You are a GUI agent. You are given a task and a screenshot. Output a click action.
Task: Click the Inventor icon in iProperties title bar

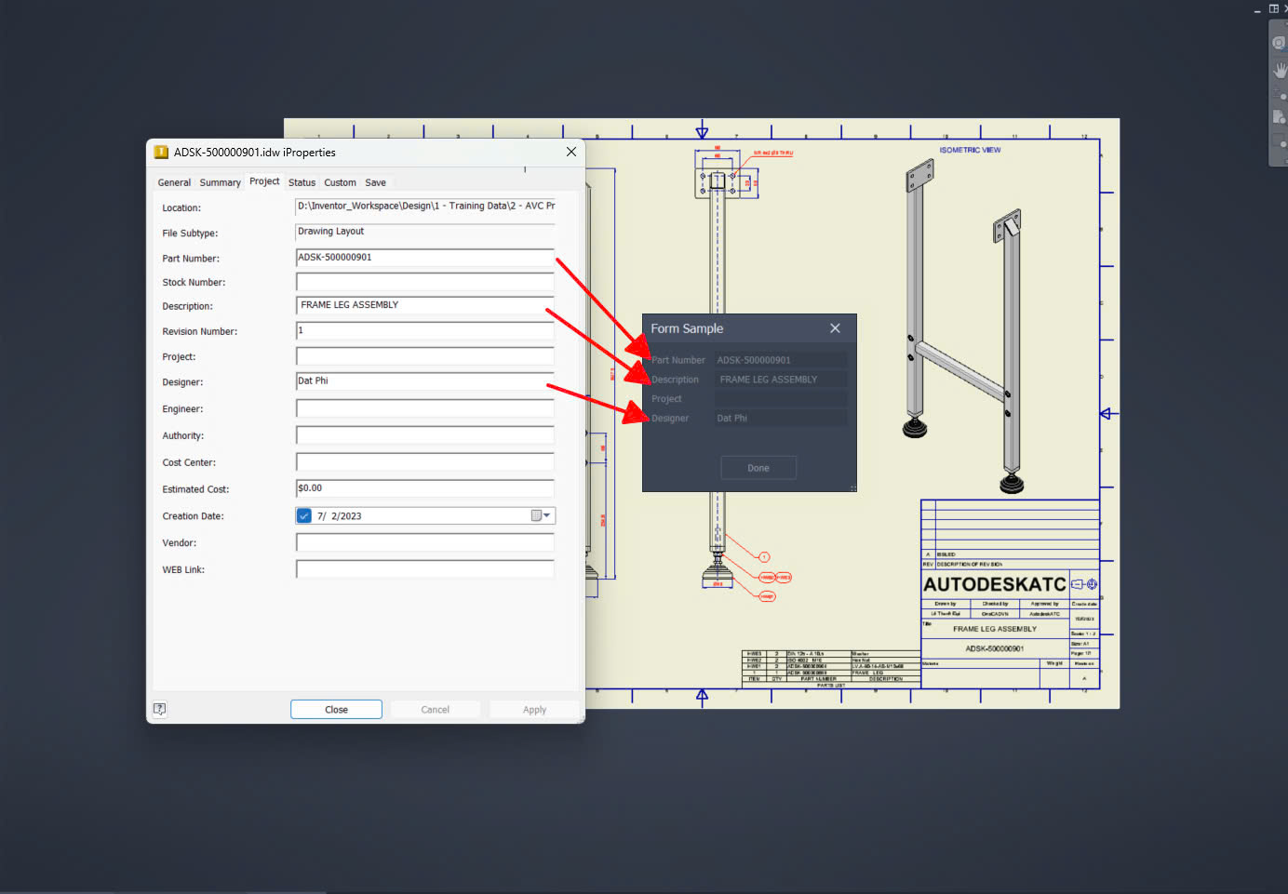pos(161,152)
